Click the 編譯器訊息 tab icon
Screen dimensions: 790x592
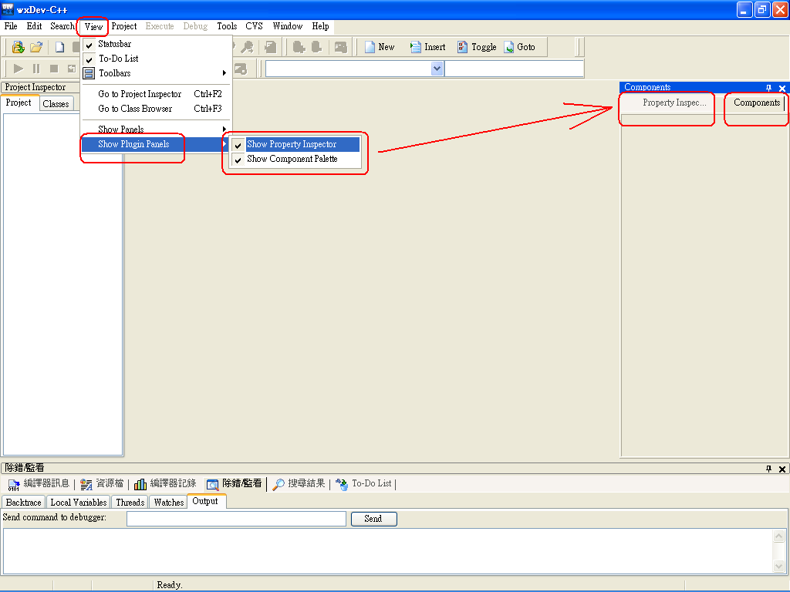coord(14,485)
